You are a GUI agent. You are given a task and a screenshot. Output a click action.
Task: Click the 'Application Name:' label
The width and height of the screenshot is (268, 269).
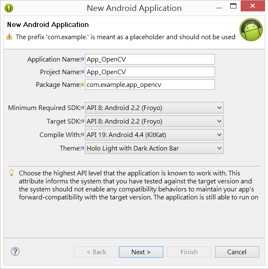[x=54, y=59]
